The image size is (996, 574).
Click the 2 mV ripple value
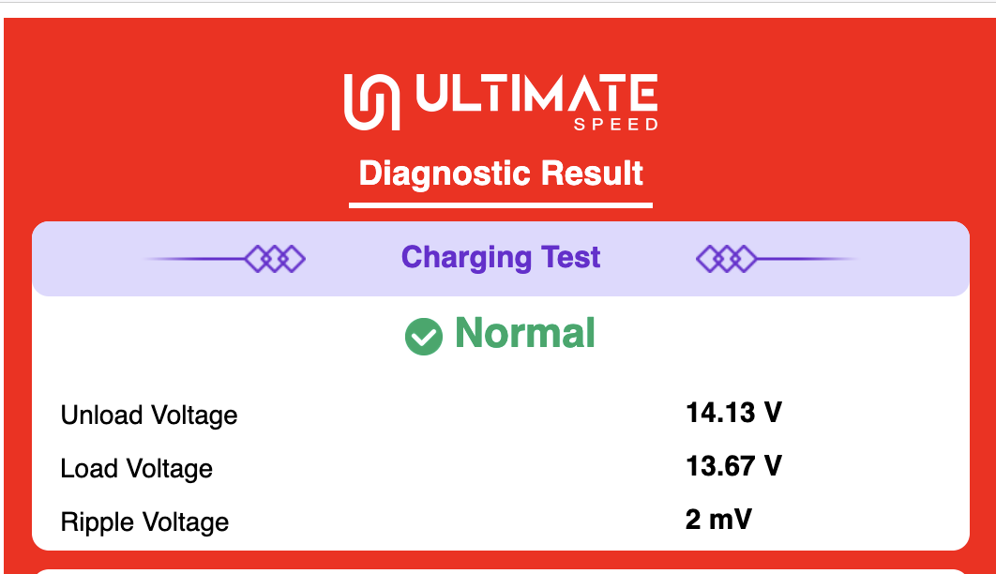(x=718, y=520)
